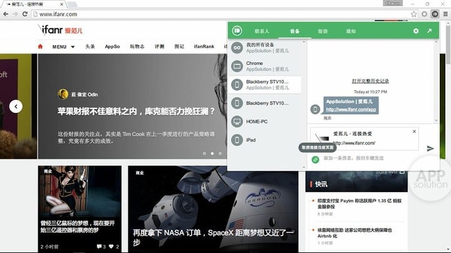This screenshot has height=253, width=451.
Task: Open the Airbnb 化 快讯 news item
Action: pos(355,233)
